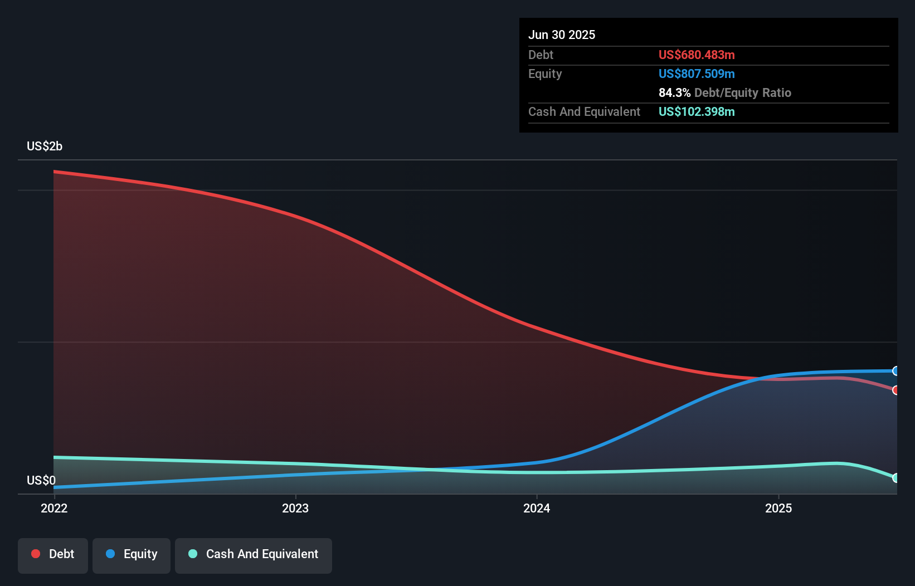The width and height of the screenshot is (915, 586).
Task: Select the 2023 axis label
Action: click(296, 508)
